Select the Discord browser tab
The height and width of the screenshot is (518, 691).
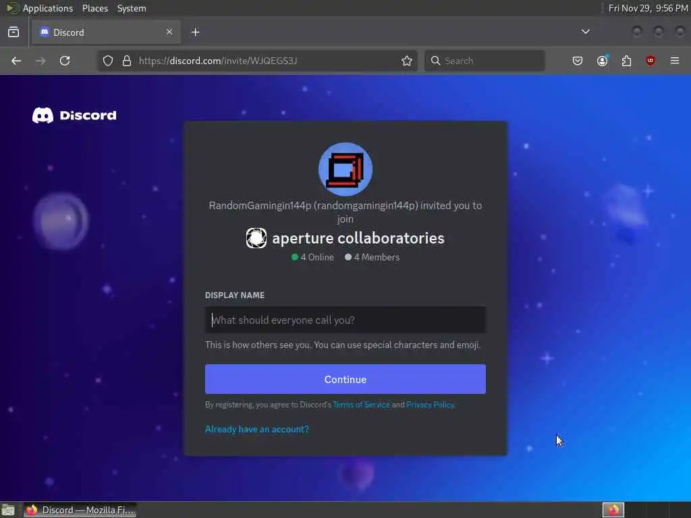(x=106, y=32)
